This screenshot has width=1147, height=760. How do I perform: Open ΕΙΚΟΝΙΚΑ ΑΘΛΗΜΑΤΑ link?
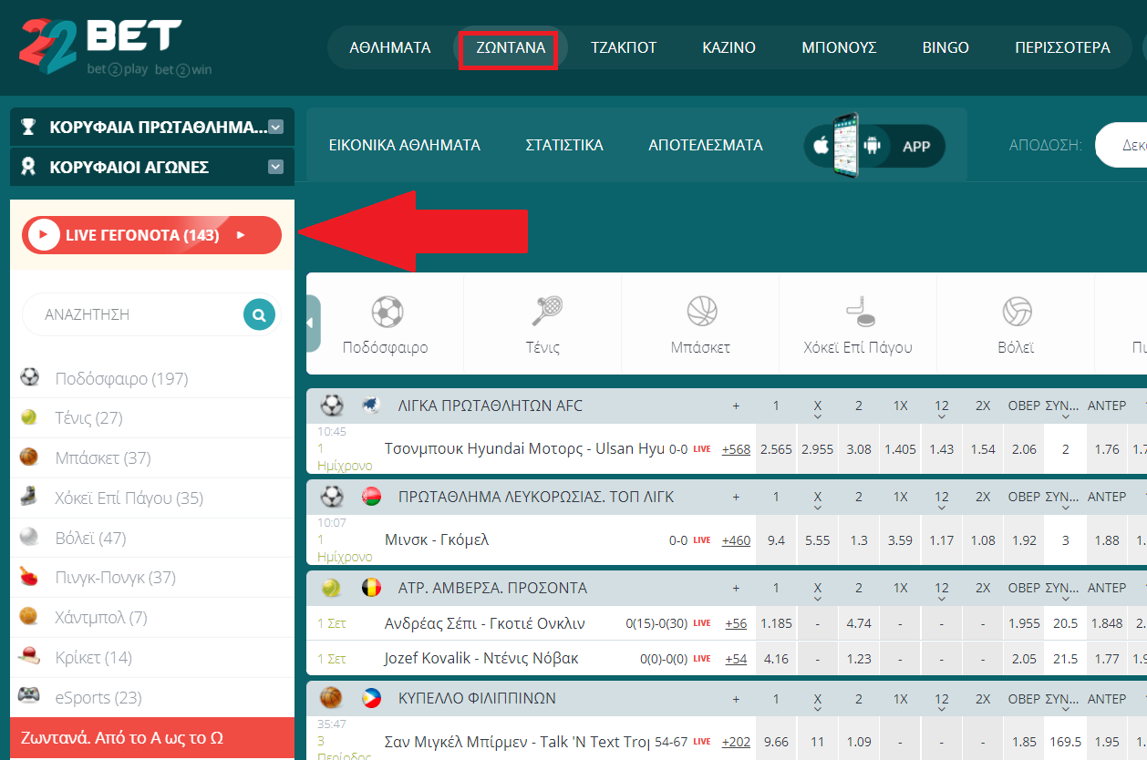click(x=405, y=145)
